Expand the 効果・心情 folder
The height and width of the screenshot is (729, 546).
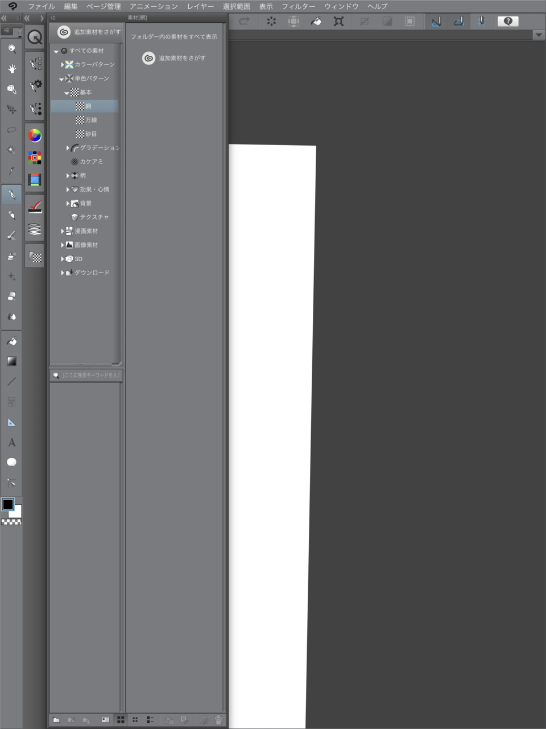pyautogui.click(x=68, y=190)
